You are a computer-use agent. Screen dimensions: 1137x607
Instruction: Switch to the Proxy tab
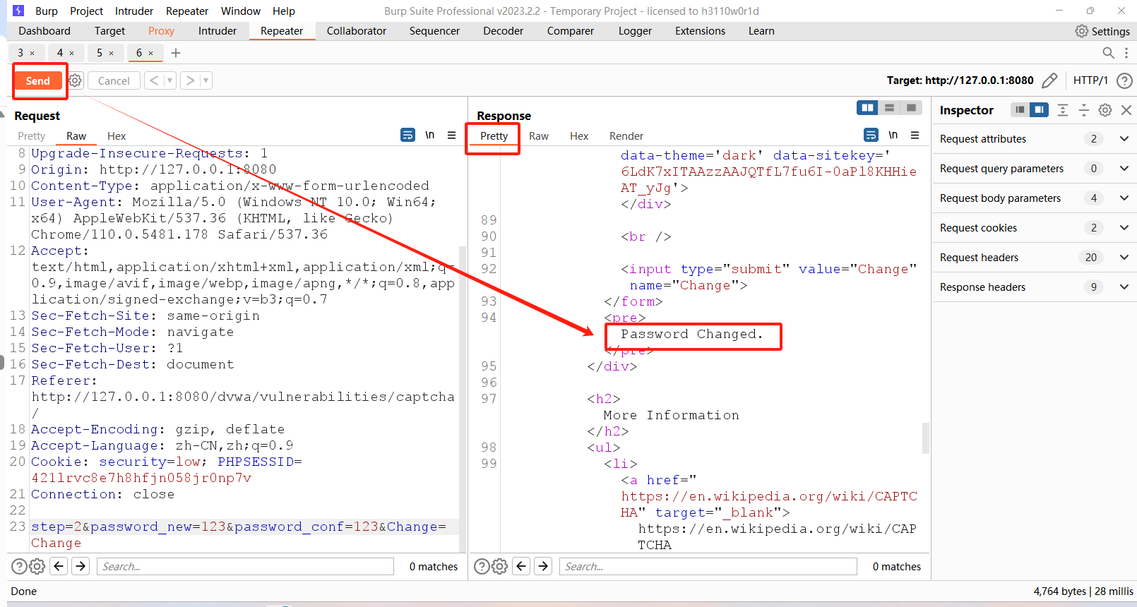click(x=161, y=31)
